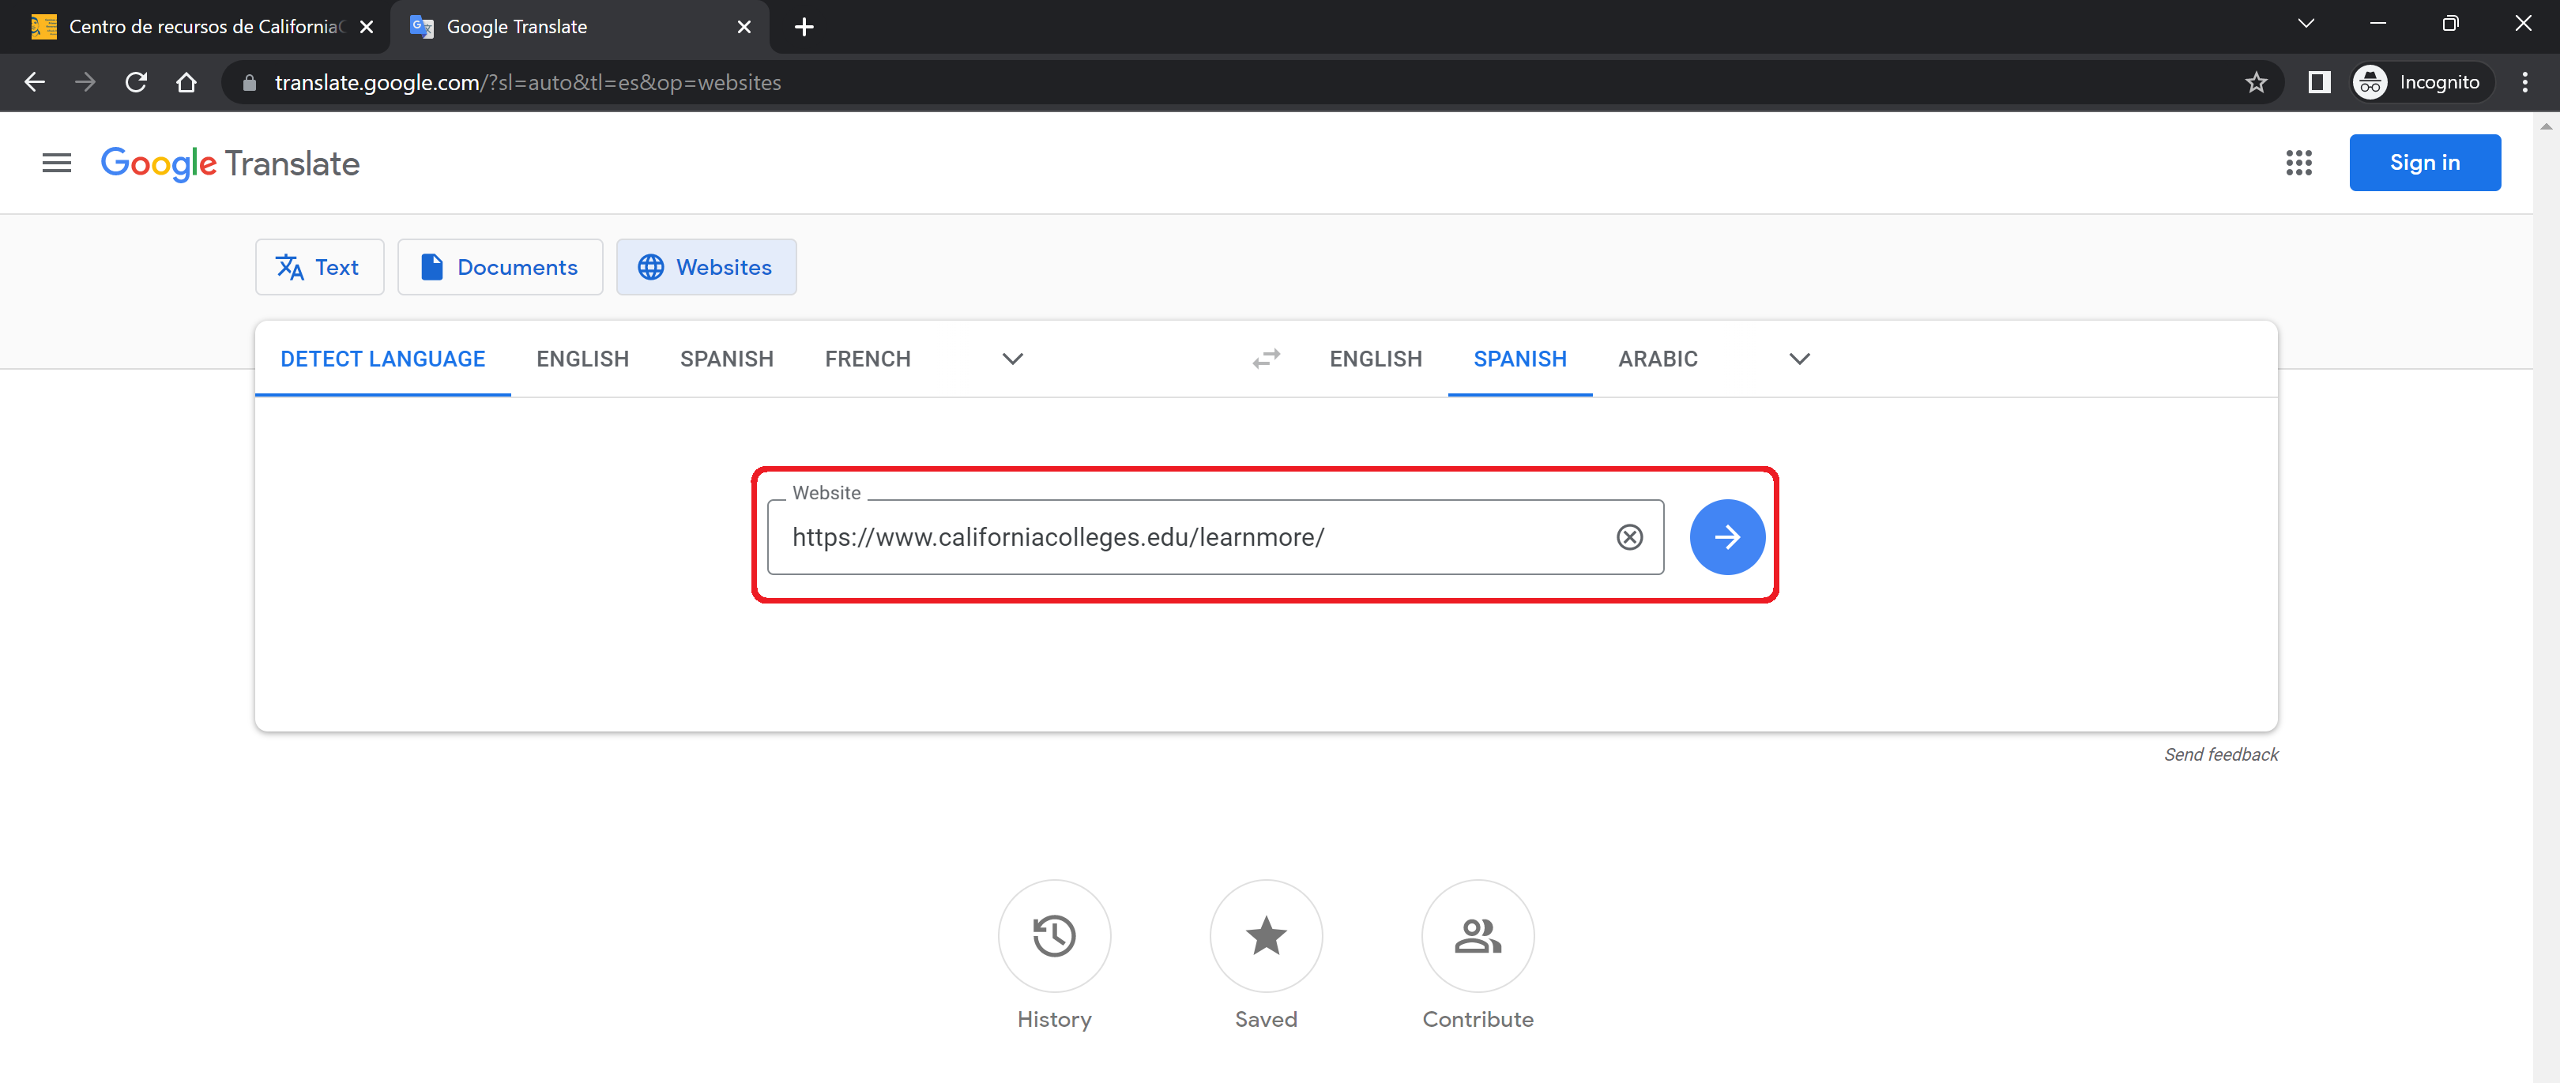Select the Websites translation mode
Viewport: 2560px width, 1083px height.
click(x=706, y=267)
